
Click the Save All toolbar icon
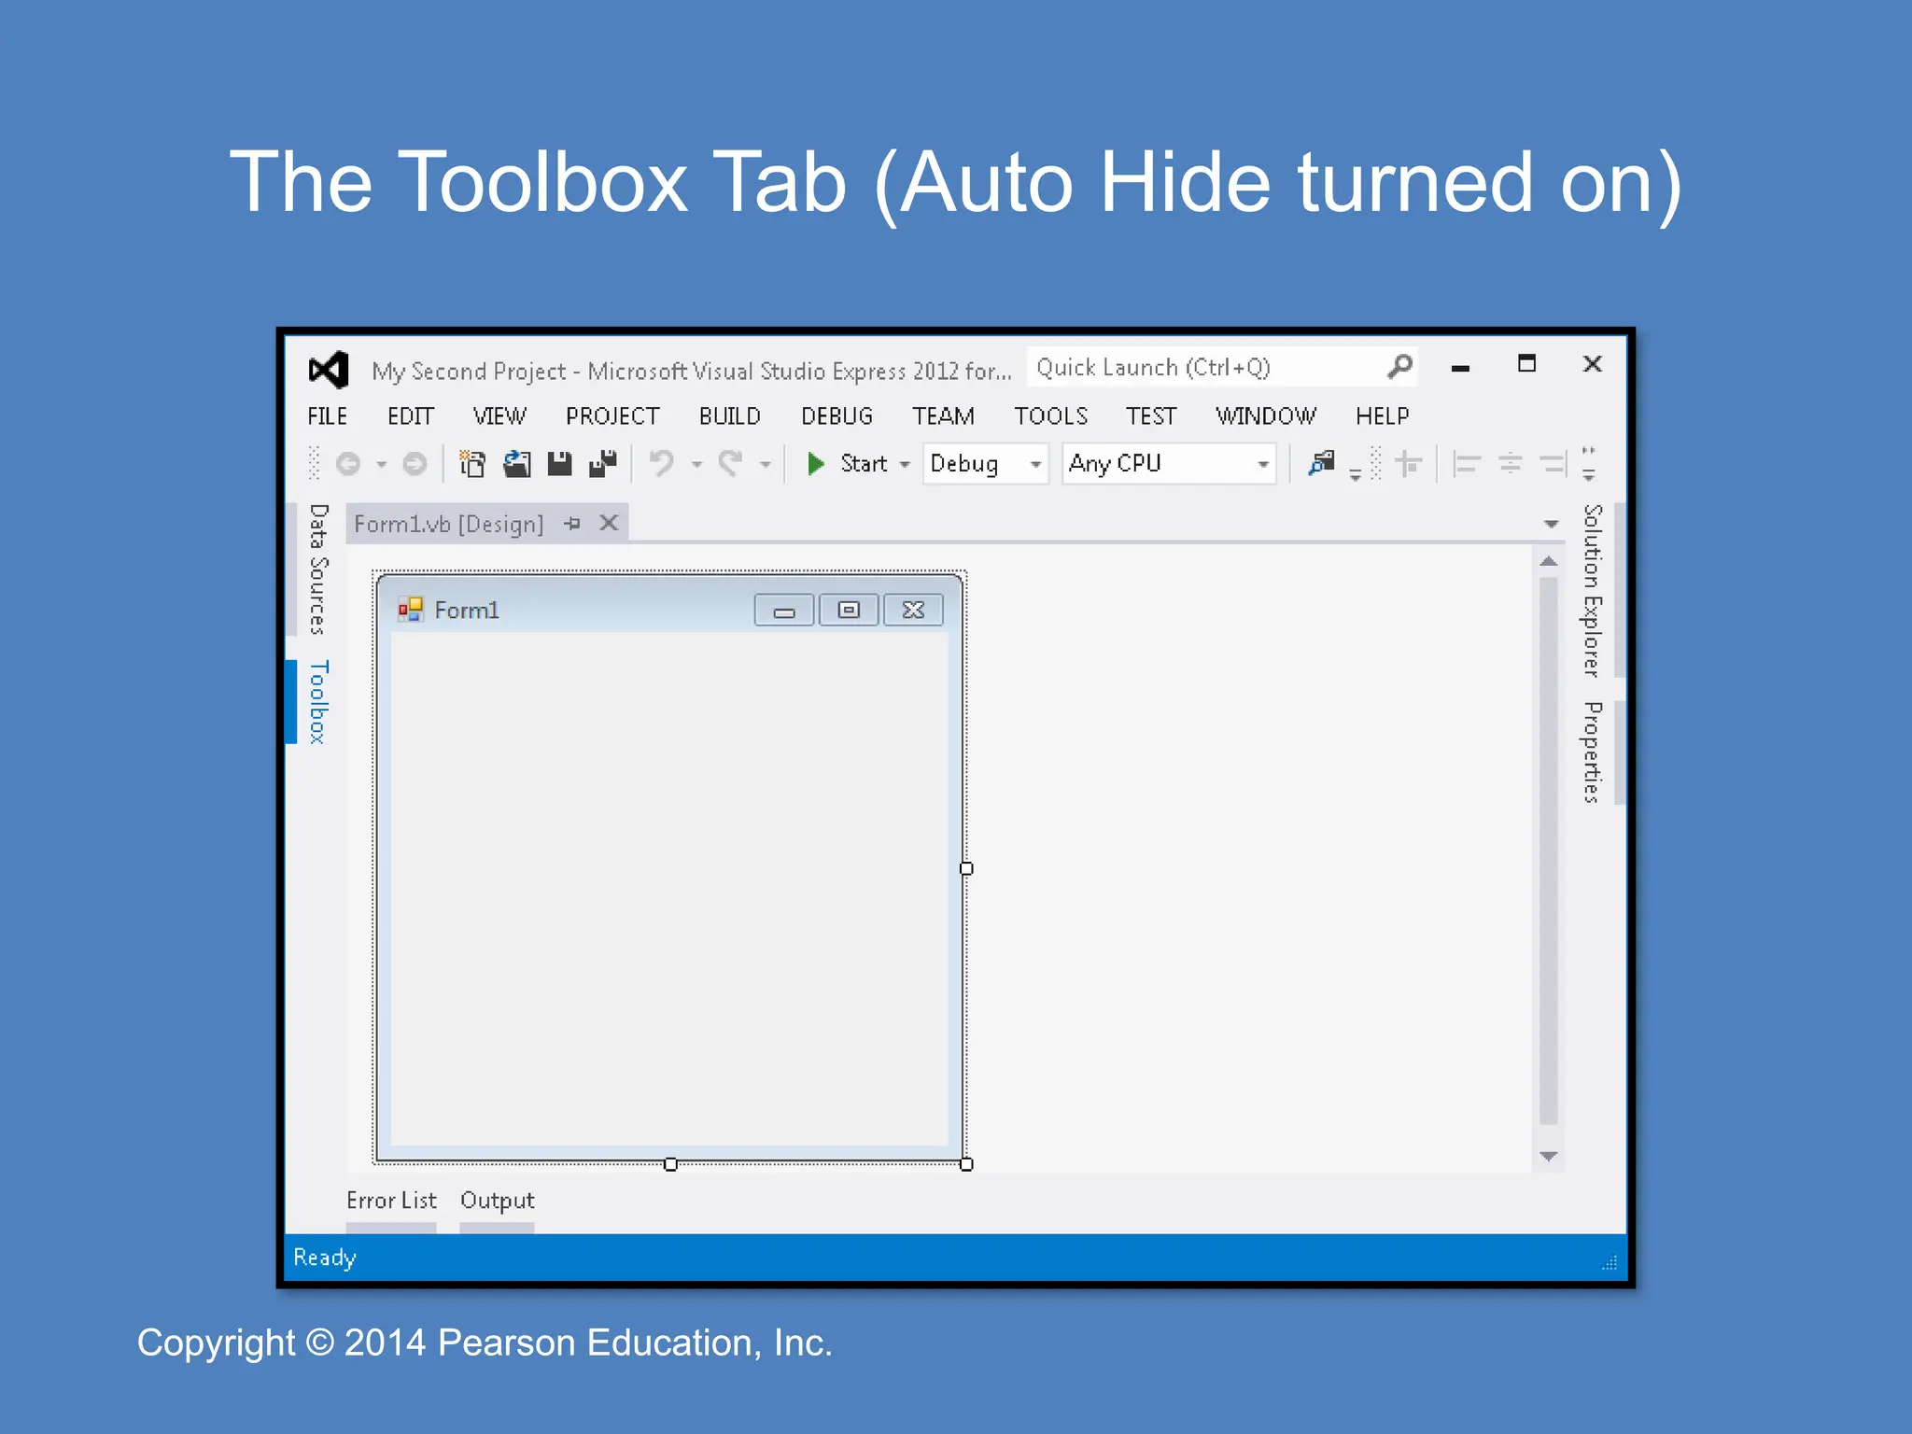pos(603,463)
